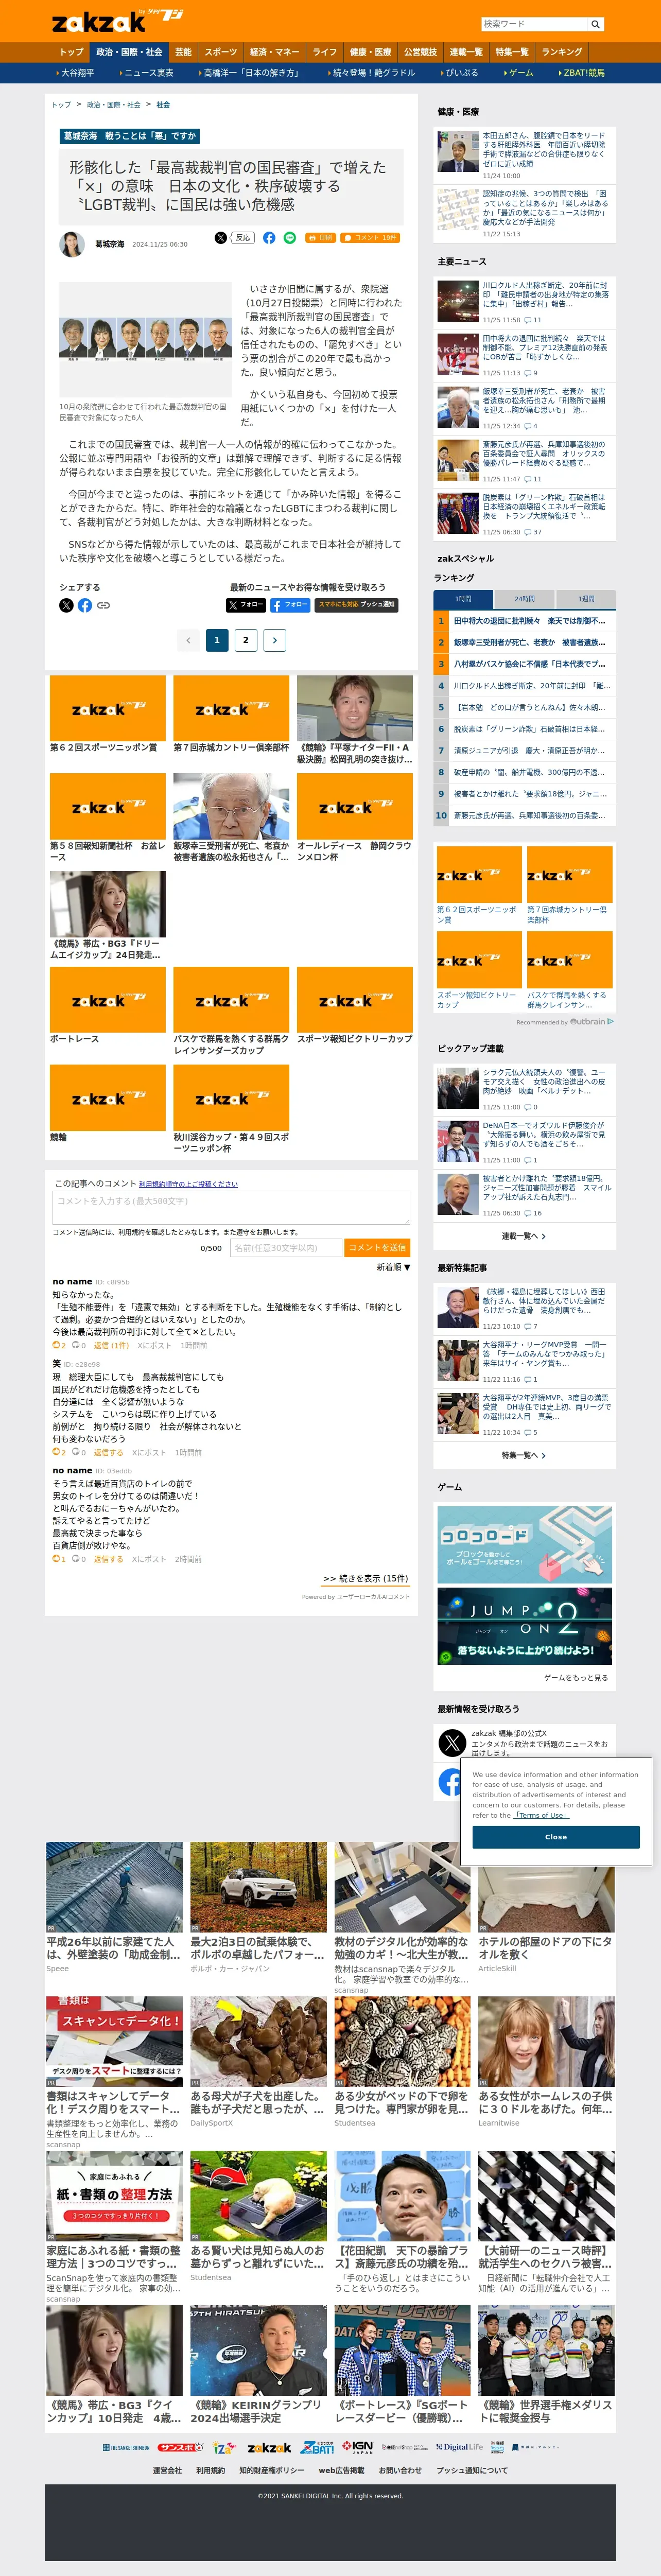Click Close on the cookie notice
661x2576 pixels.
coord(556,1837)
